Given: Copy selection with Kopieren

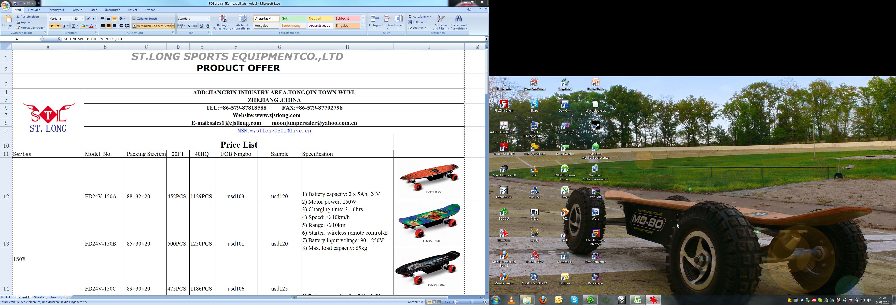Looking at the screenshot, I should (24, 22).
